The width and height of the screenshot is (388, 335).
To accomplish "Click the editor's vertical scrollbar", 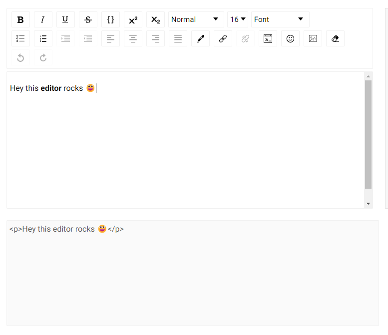I will click(369, 135).
